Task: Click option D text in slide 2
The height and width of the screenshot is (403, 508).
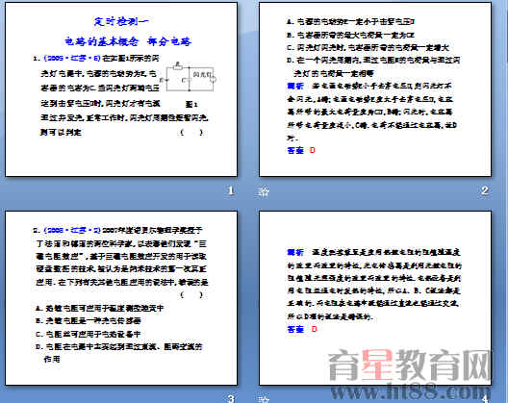Action: tap(373, 66)
